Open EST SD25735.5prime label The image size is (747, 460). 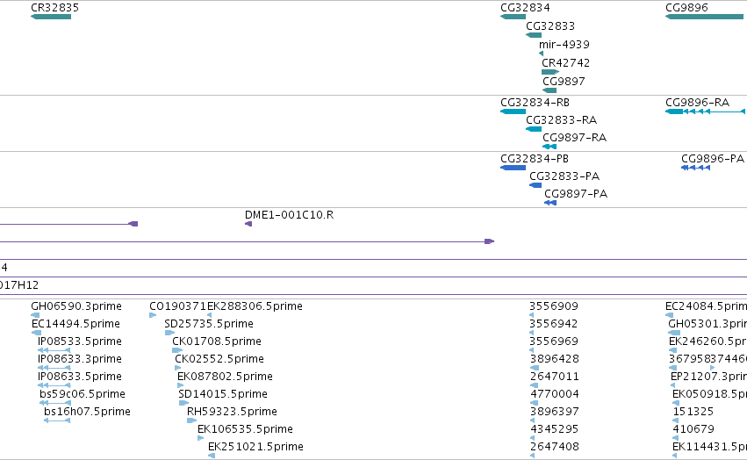click(x=209, y=324)
